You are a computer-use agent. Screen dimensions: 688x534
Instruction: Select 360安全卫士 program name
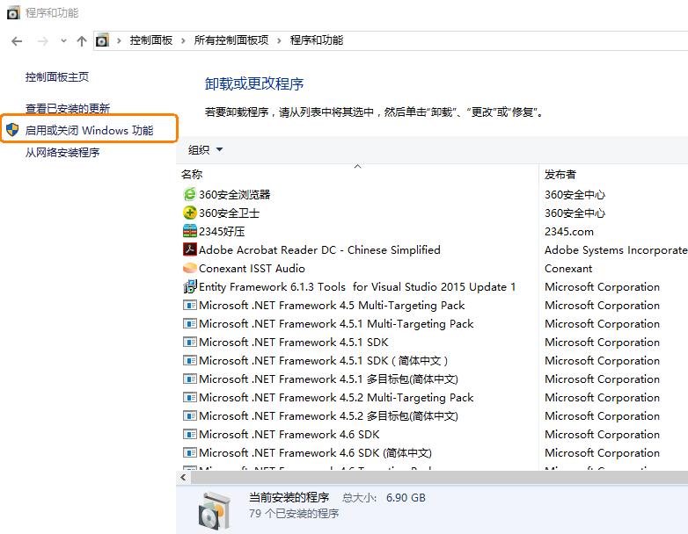tap(229, 213)
